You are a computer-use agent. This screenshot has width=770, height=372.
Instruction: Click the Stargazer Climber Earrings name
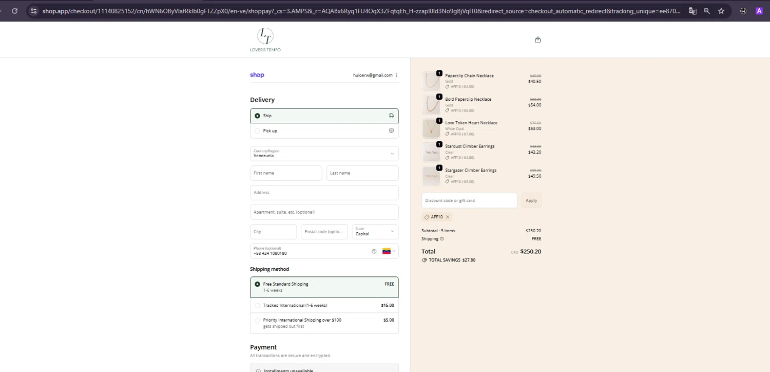click(471, 170)
